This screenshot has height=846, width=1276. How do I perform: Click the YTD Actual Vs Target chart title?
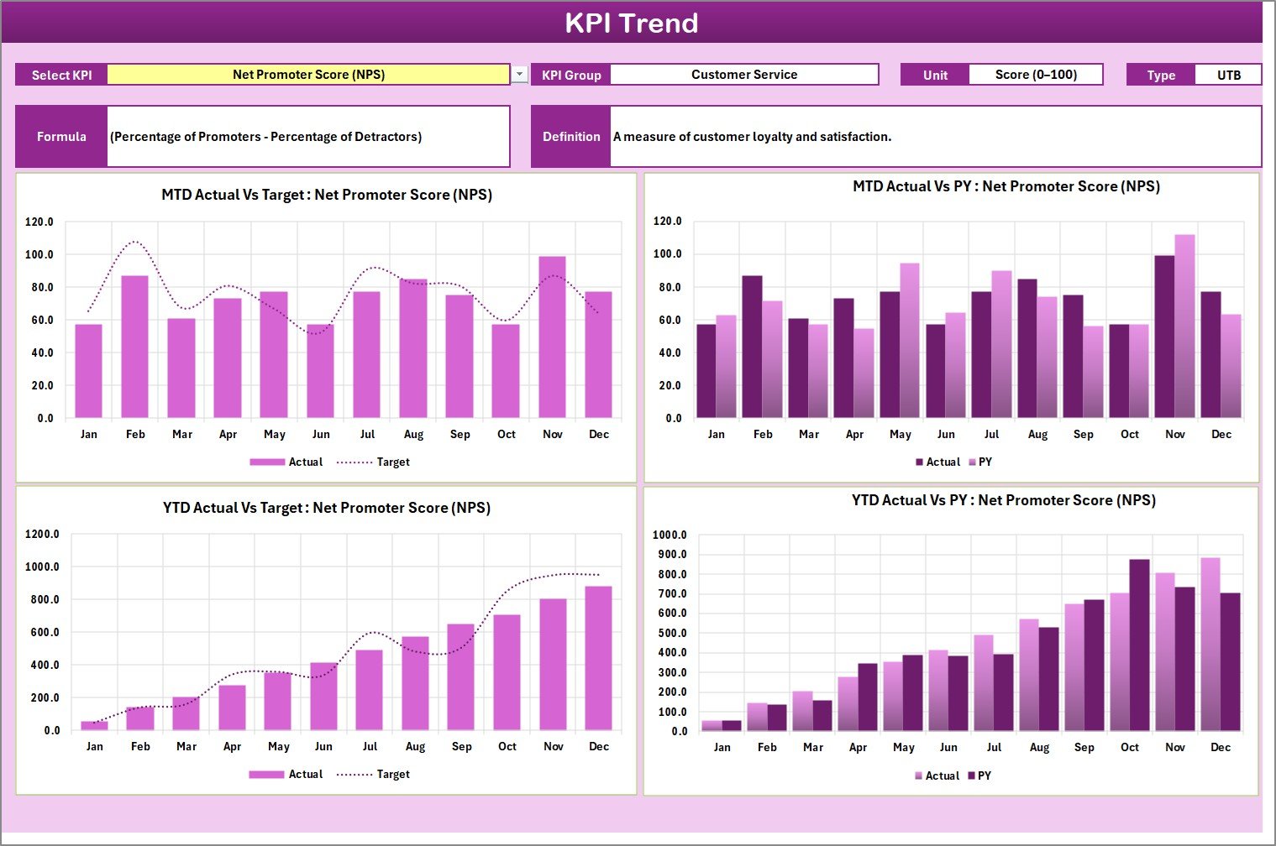click(x=325, y=508)
